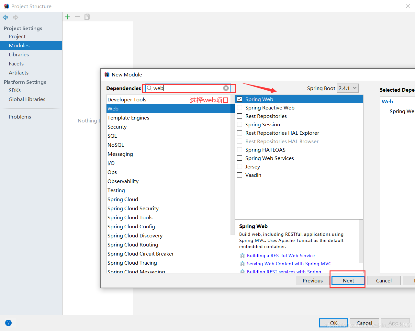Tick the Spring Session checkbox
Image resolution: width=415 pixels, height=331 pixels.
click(240, 124)
